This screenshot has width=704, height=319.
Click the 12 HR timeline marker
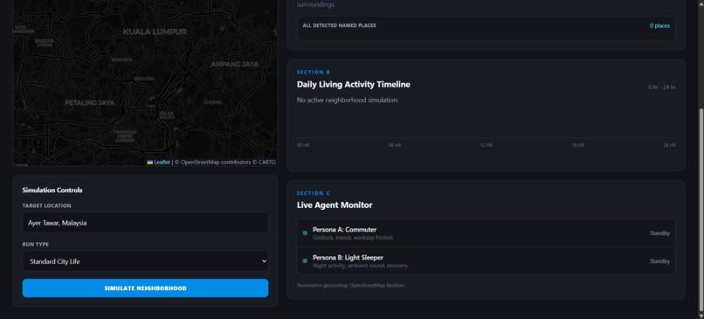click(x=487, y=145)
